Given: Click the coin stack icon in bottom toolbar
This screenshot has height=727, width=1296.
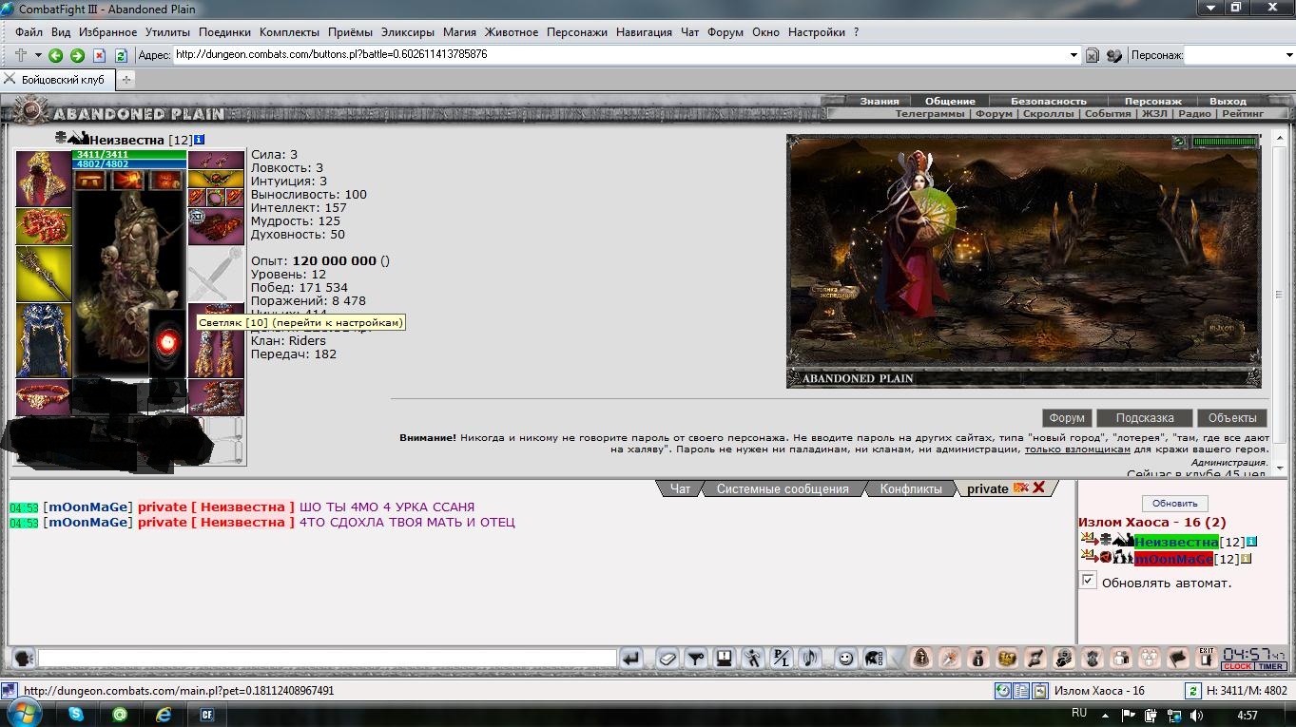Looking at the screenshot, I should pyautogui.click(x=1006, y=658).
